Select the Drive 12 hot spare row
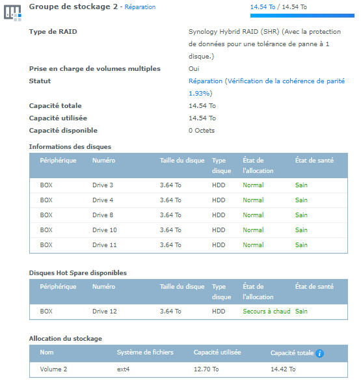Viewport: 361px width, 385px height. 189,312
